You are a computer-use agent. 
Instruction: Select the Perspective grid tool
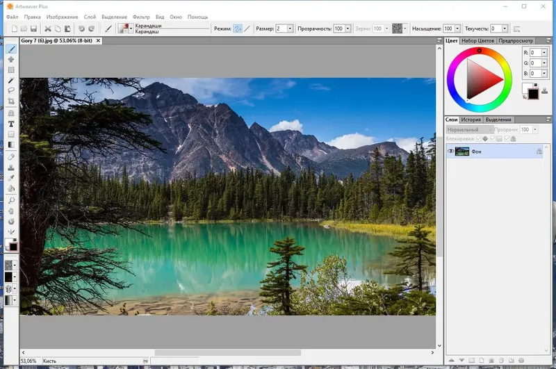click(11, 113)
